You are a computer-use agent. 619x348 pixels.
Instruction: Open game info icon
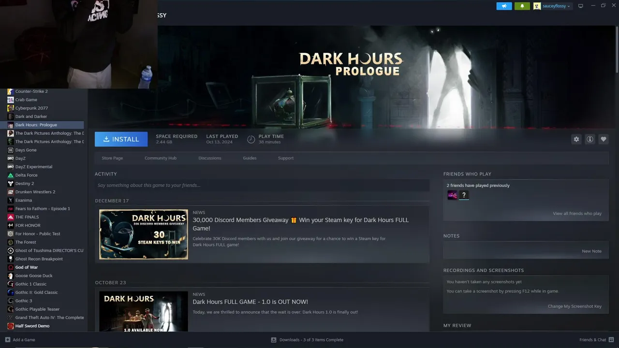coord(590,139)
